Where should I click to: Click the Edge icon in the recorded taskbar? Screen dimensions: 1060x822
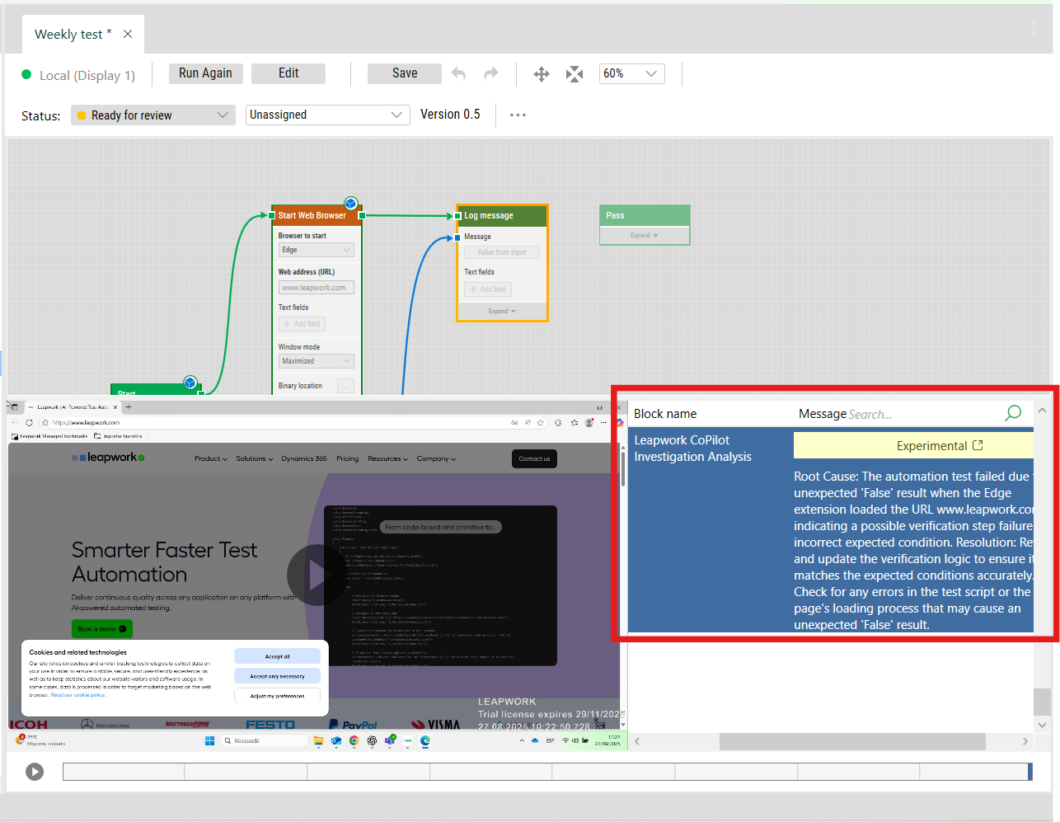(x=425, y=740)
